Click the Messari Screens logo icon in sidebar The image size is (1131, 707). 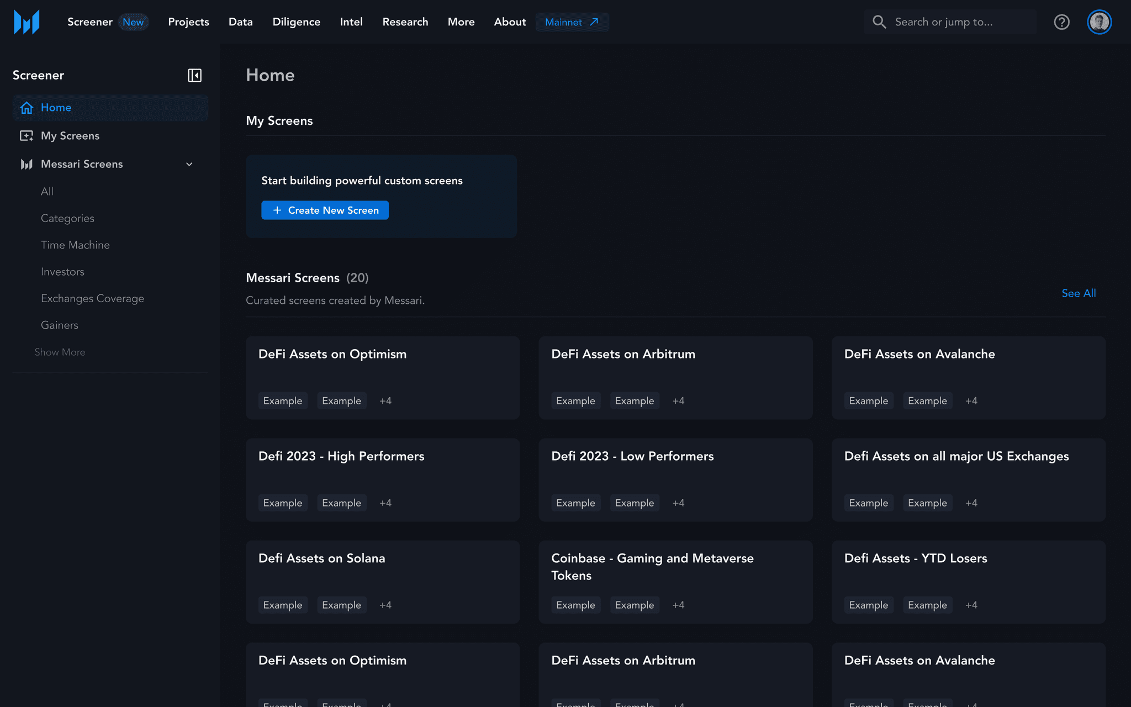(27, 164)
